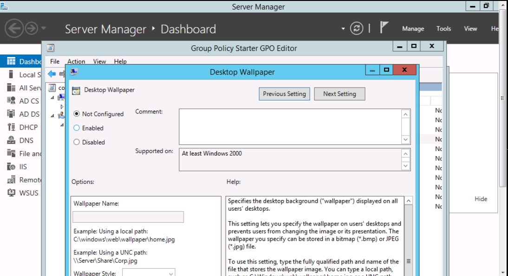Screen dimensions: 508x276
Task: Click the Dashboard breadcrumb title text
Action: (x=188, y=29)
